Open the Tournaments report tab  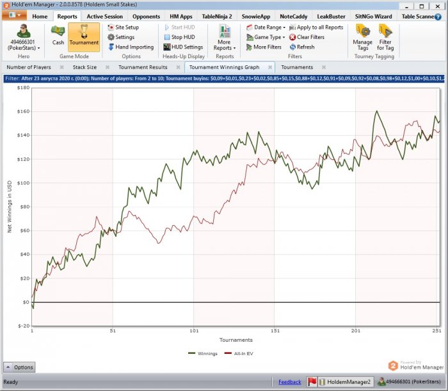pos(297,67)
